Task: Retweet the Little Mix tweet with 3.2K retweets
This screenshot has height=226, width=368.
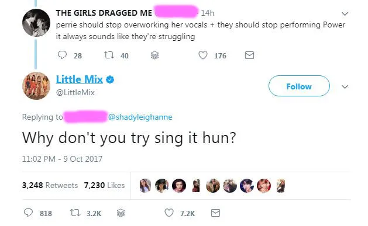Action: (x=75, y=213)
